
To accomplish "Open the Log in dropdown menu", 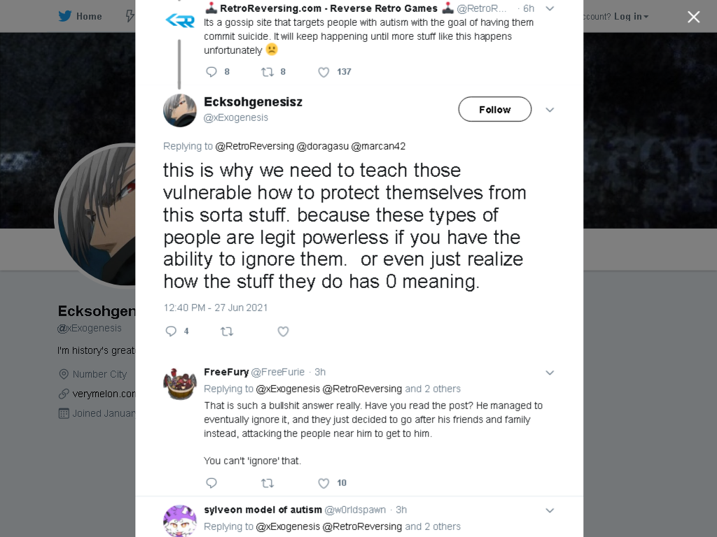I will pos(631,17).
